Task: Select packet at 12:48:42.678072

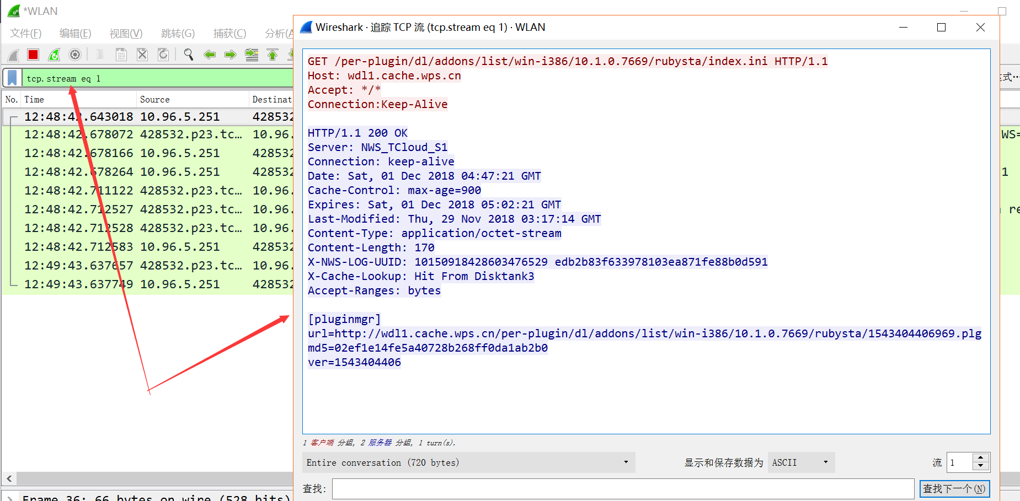Action: 148,134
